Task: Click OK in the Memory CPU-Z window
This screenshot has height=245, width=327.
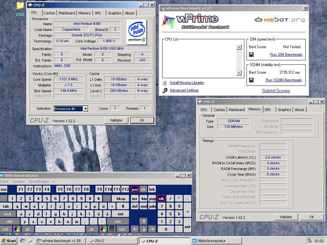Action: (x=312, y=217)
